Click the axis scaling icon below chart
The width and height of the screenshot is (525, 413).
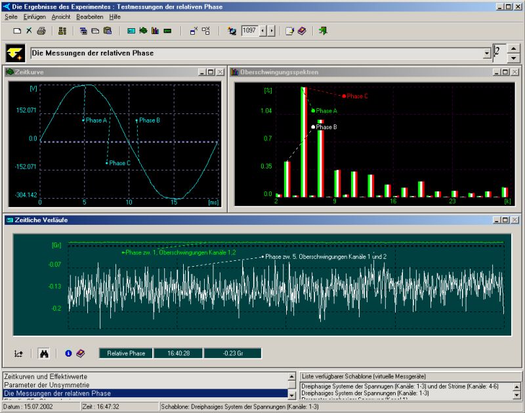tap(18, 353)
